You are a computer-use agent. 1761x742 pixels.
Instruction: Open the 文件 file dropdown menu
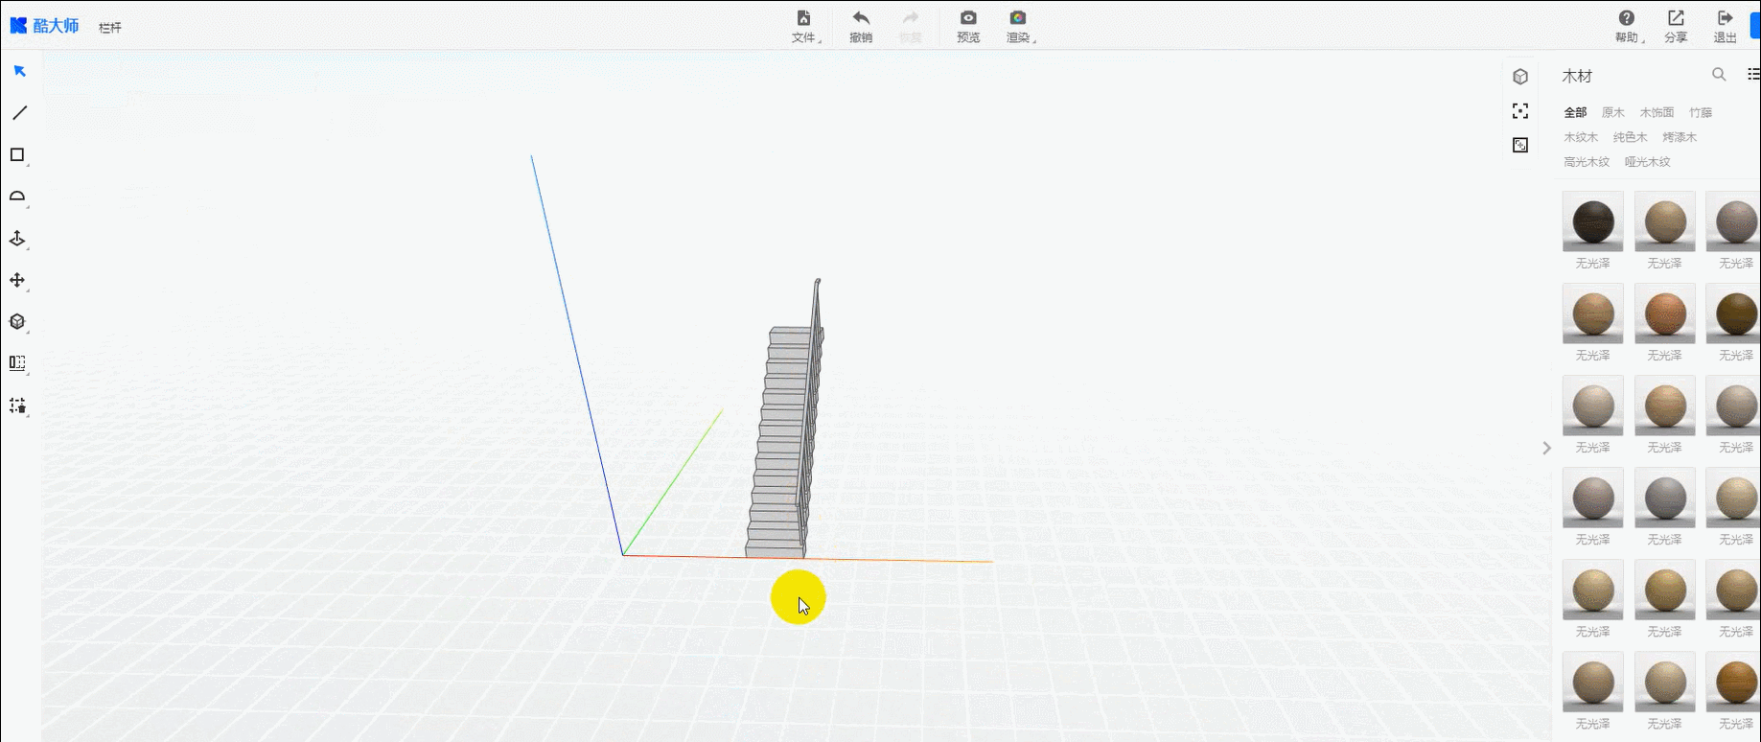(x=804, y=26)
